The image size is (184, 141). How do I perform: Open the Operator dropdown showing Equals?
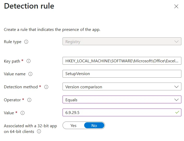(x=122, y=100)
